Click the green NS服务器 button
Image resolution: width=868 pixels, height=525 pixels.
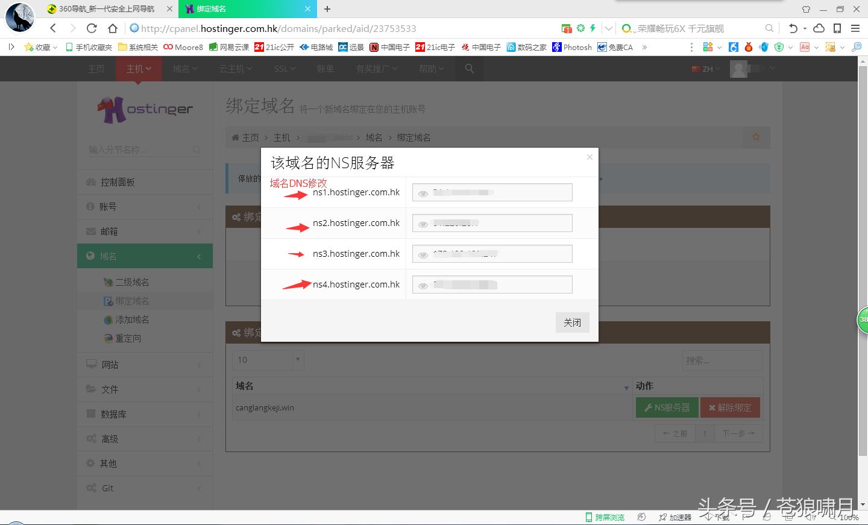(x=667, y=407)
